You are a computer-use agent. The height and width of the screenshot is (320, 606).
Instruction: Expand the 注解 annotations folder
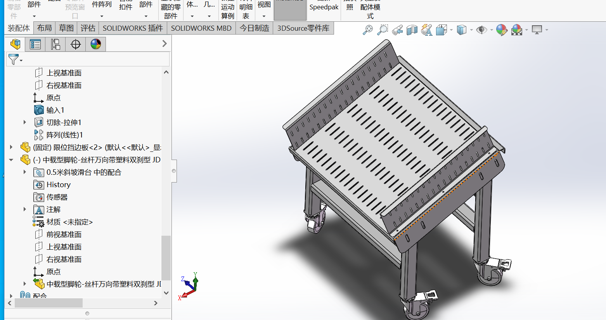[x=25, y=209]
